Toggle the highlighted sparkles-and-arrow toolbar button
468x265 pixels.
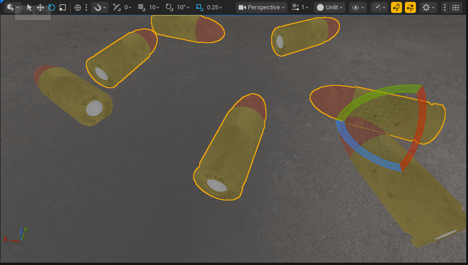(410, 7)
